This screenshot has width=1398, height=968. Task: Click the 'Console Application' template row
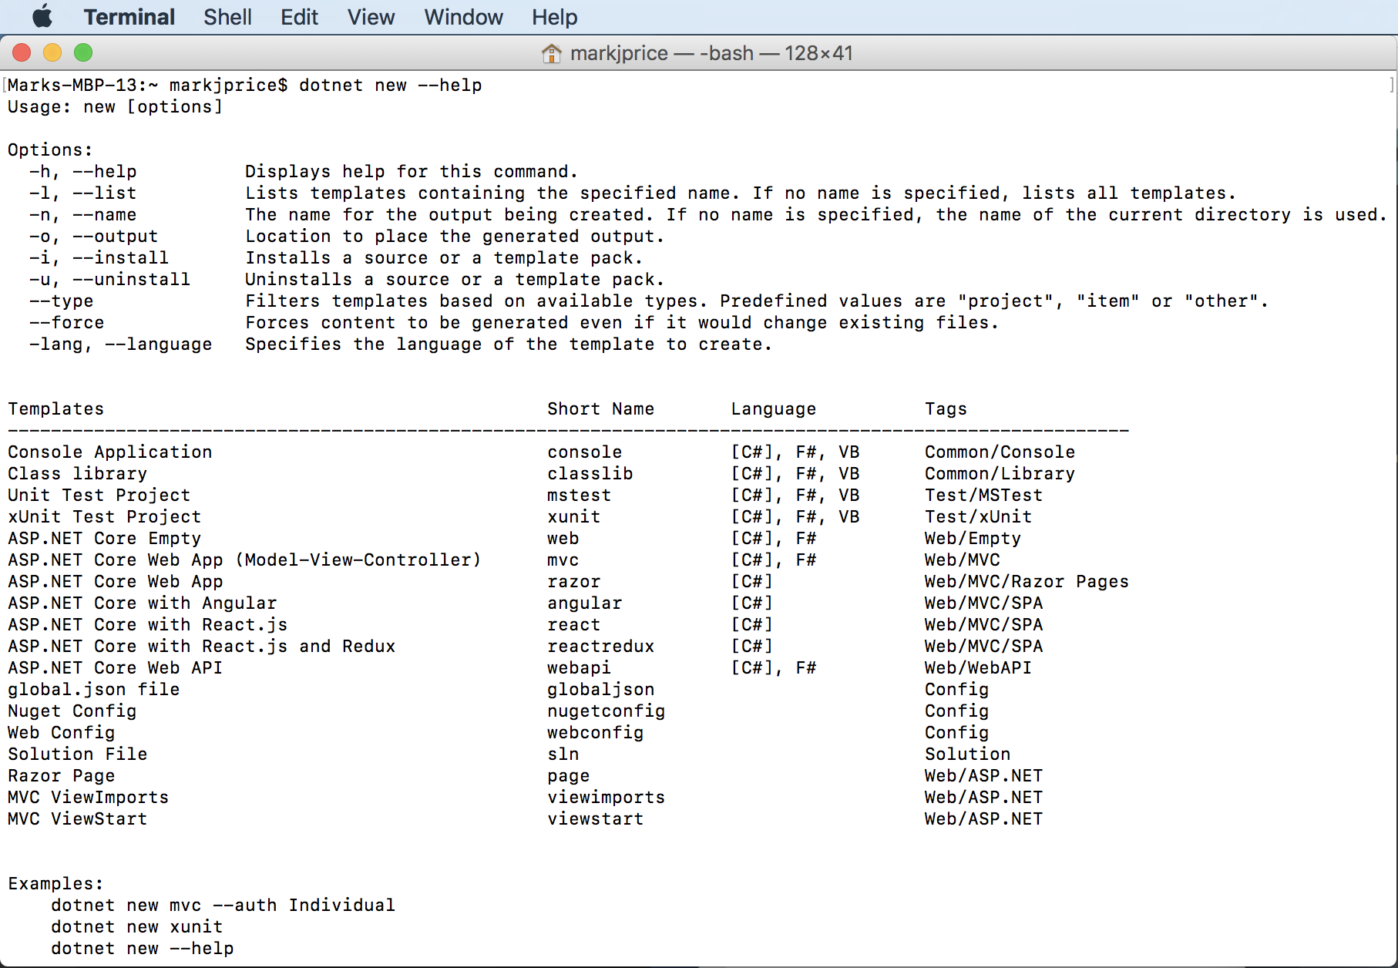109,452
